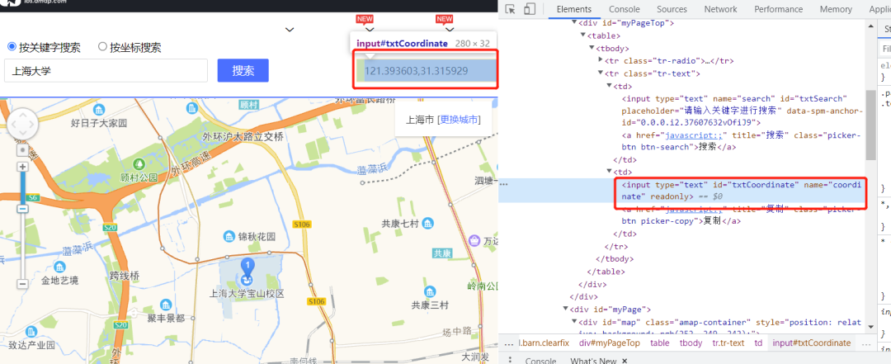Screen dimensions: 891x364
Task: Open the Sources tab
Action: point(672,9)
